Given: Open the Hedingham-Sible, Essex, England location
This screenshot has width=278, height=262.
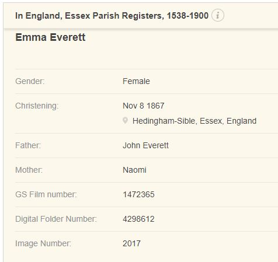Looking at the screenshot, I should pyautogui.click(x=194, y=121).
